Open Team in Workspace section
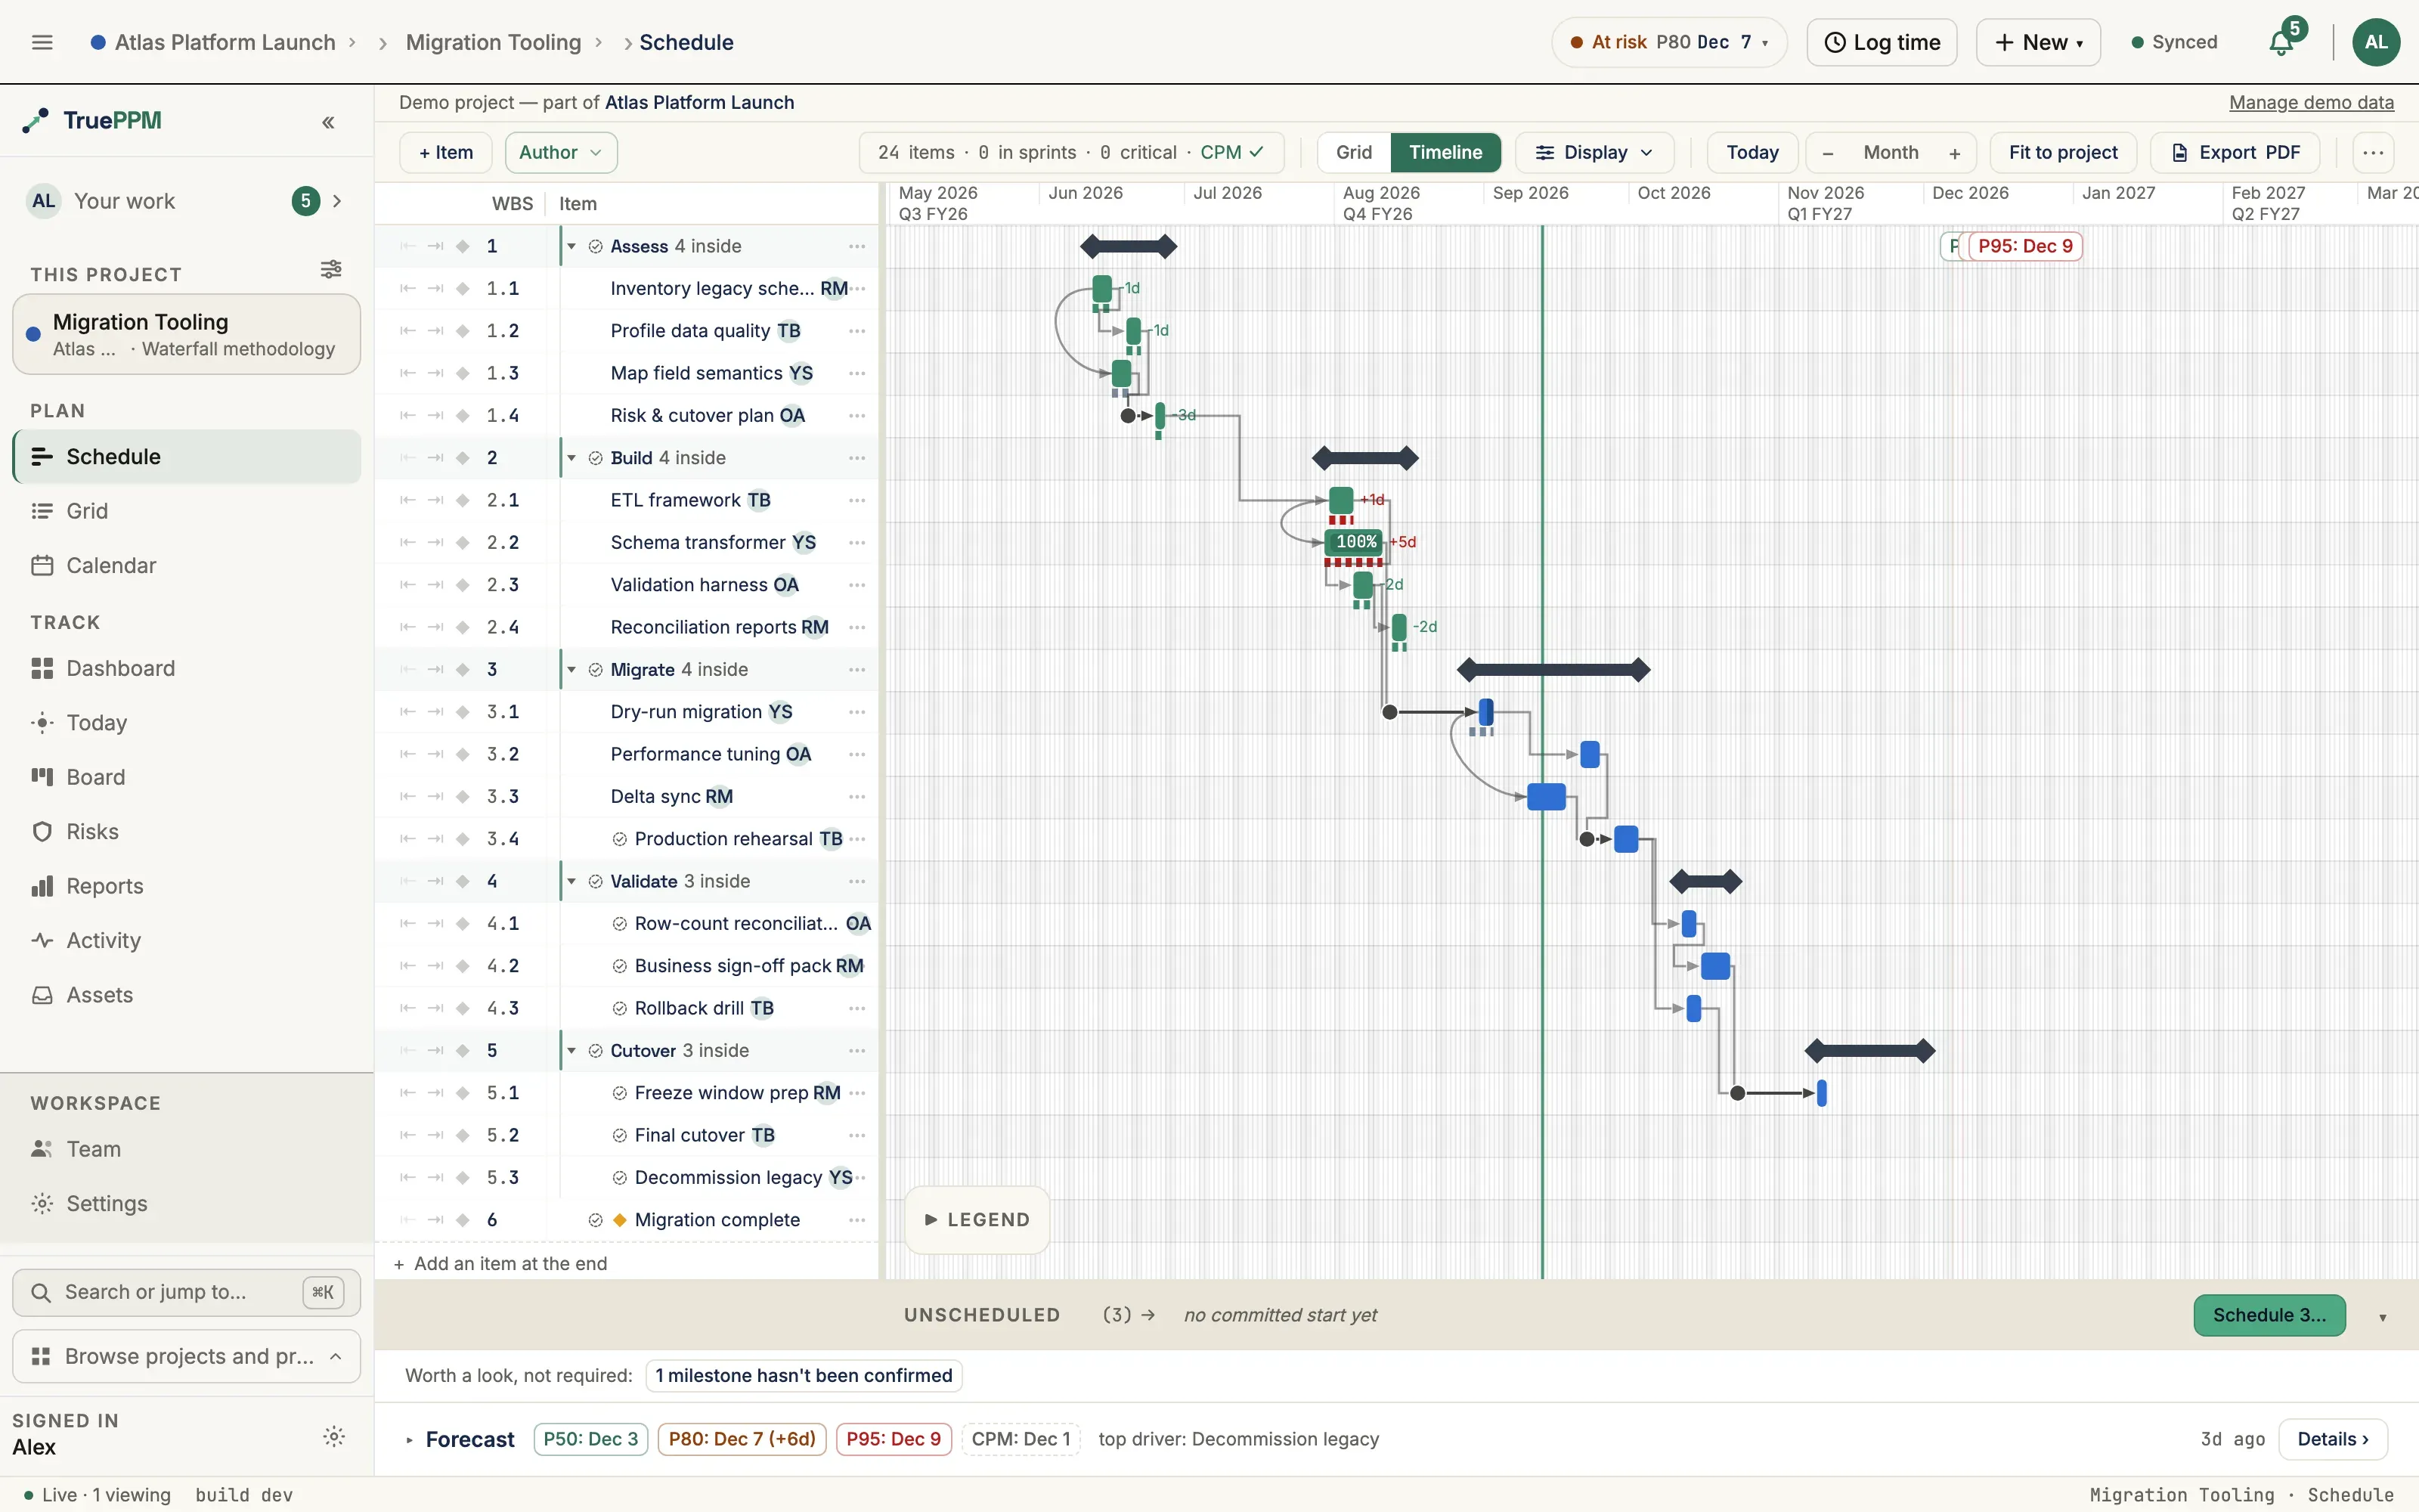 click(x=187, y=1149)
